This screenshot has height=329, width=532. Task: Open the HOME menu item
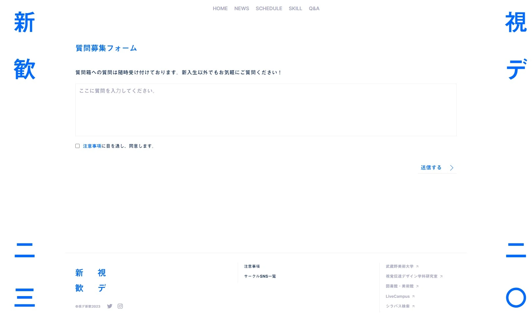click(x=220, y=9)
